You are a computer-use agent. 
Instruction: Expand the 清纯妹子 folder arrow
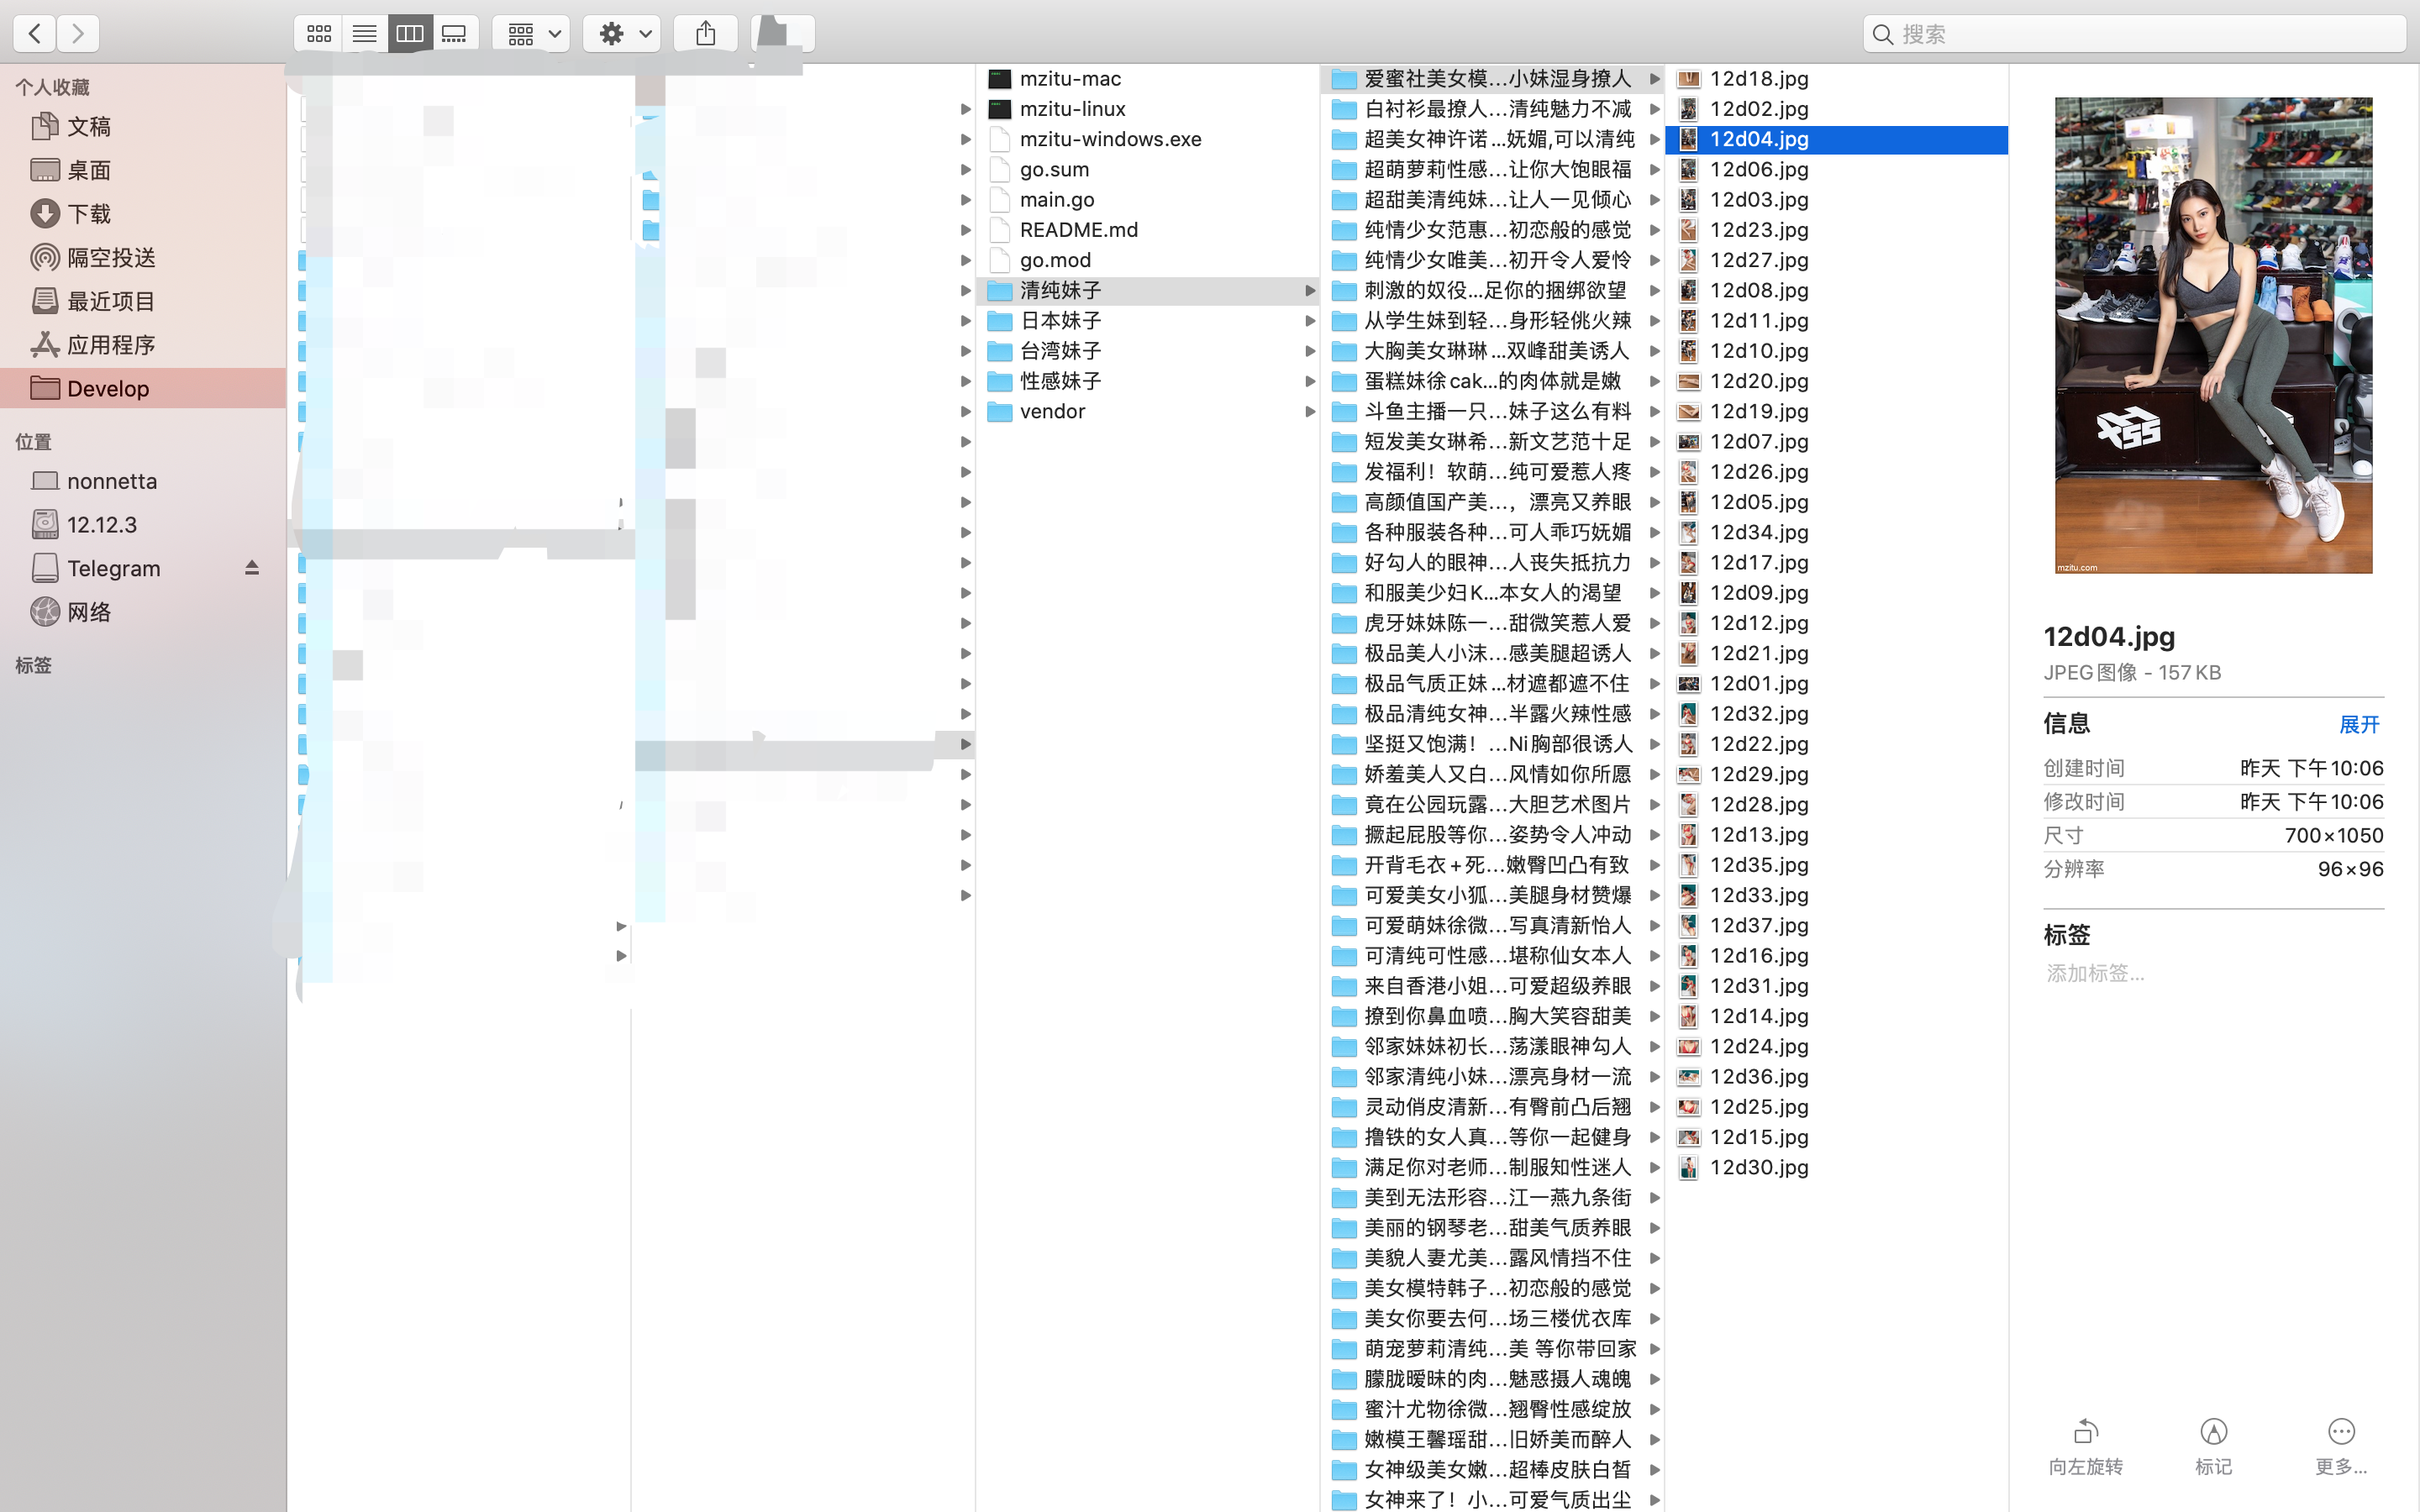(1309, 291)
